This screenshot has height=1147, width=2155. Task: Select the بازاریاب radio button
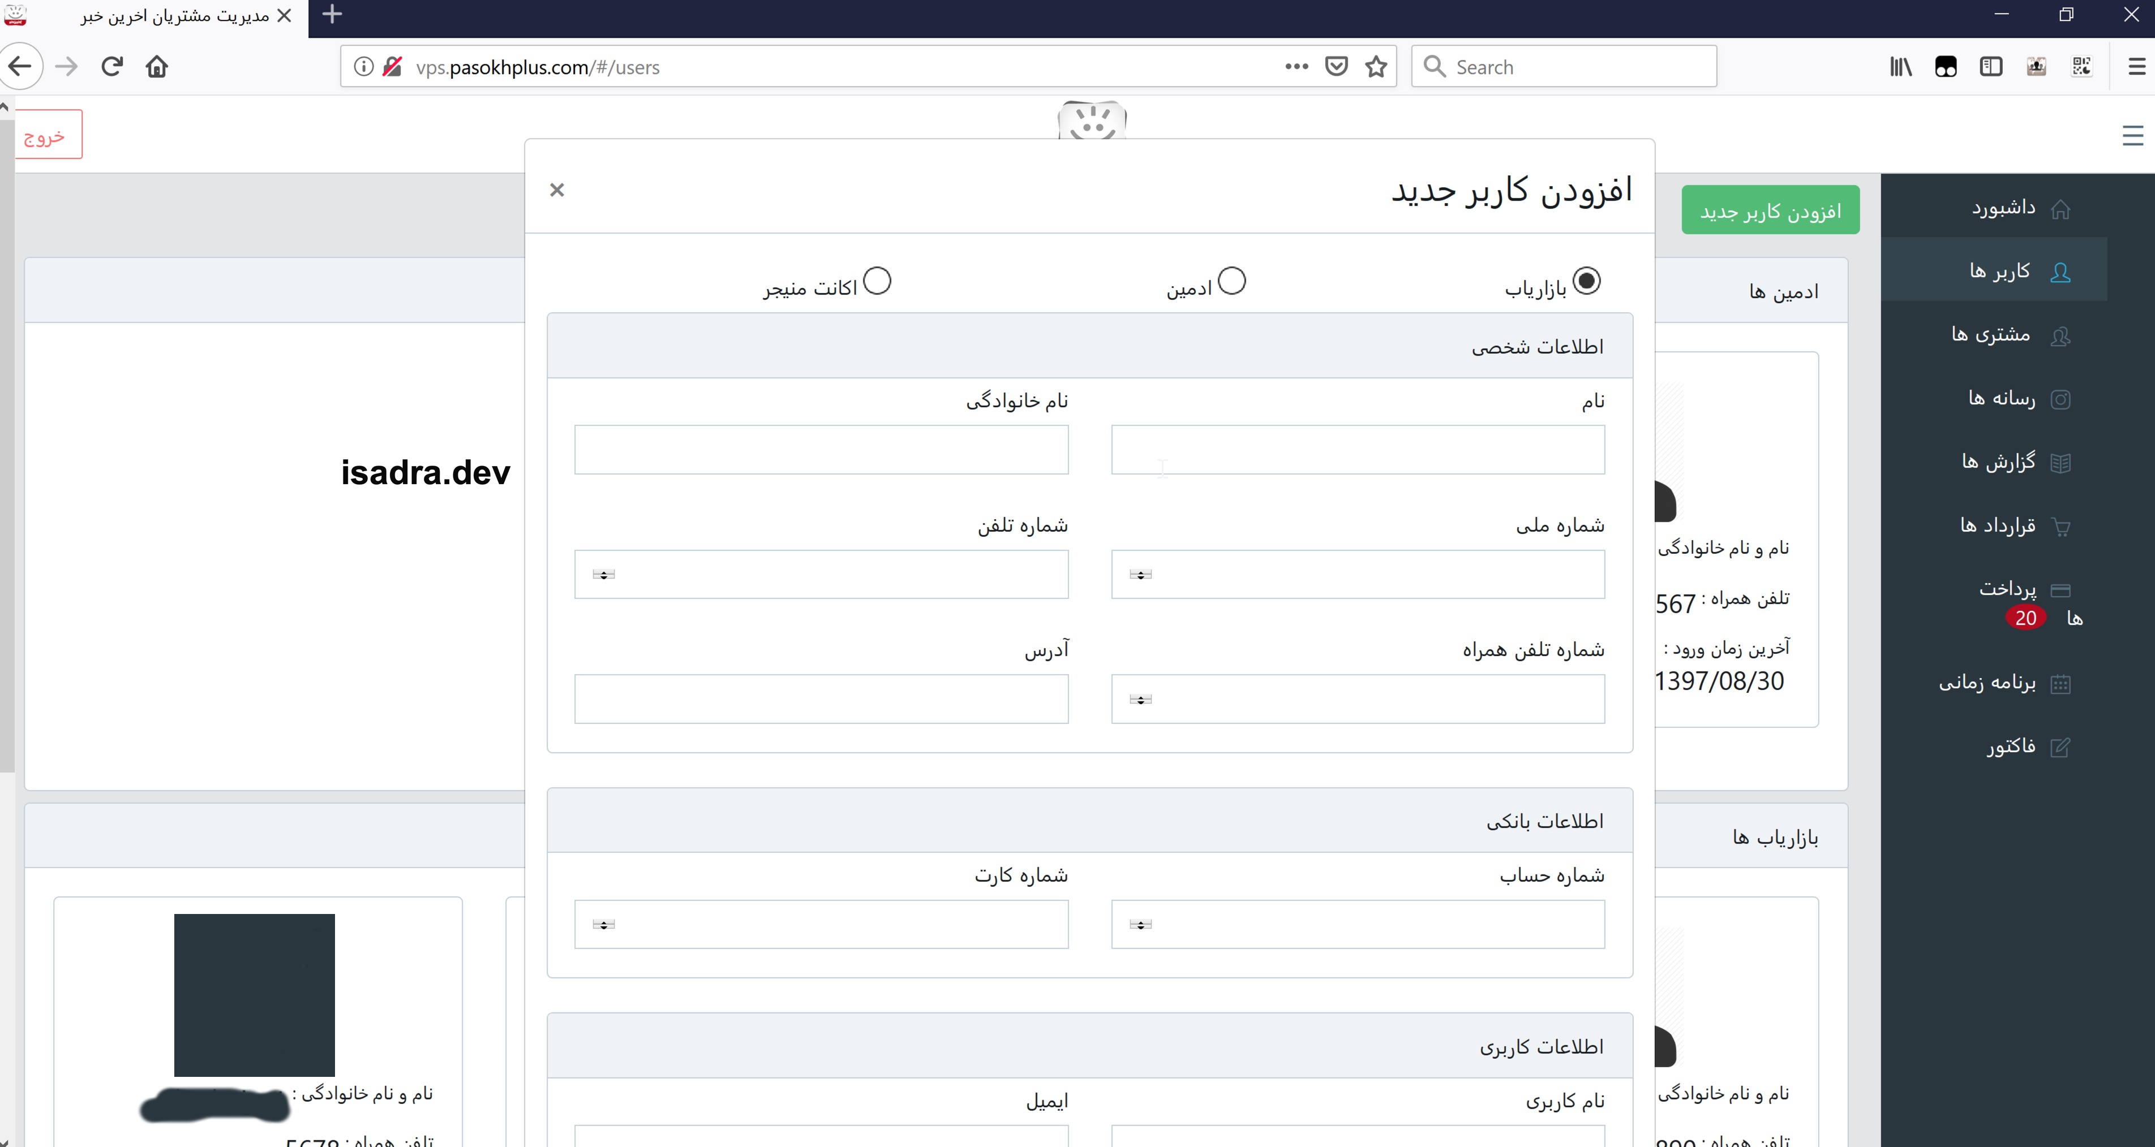pos(1586,281)
